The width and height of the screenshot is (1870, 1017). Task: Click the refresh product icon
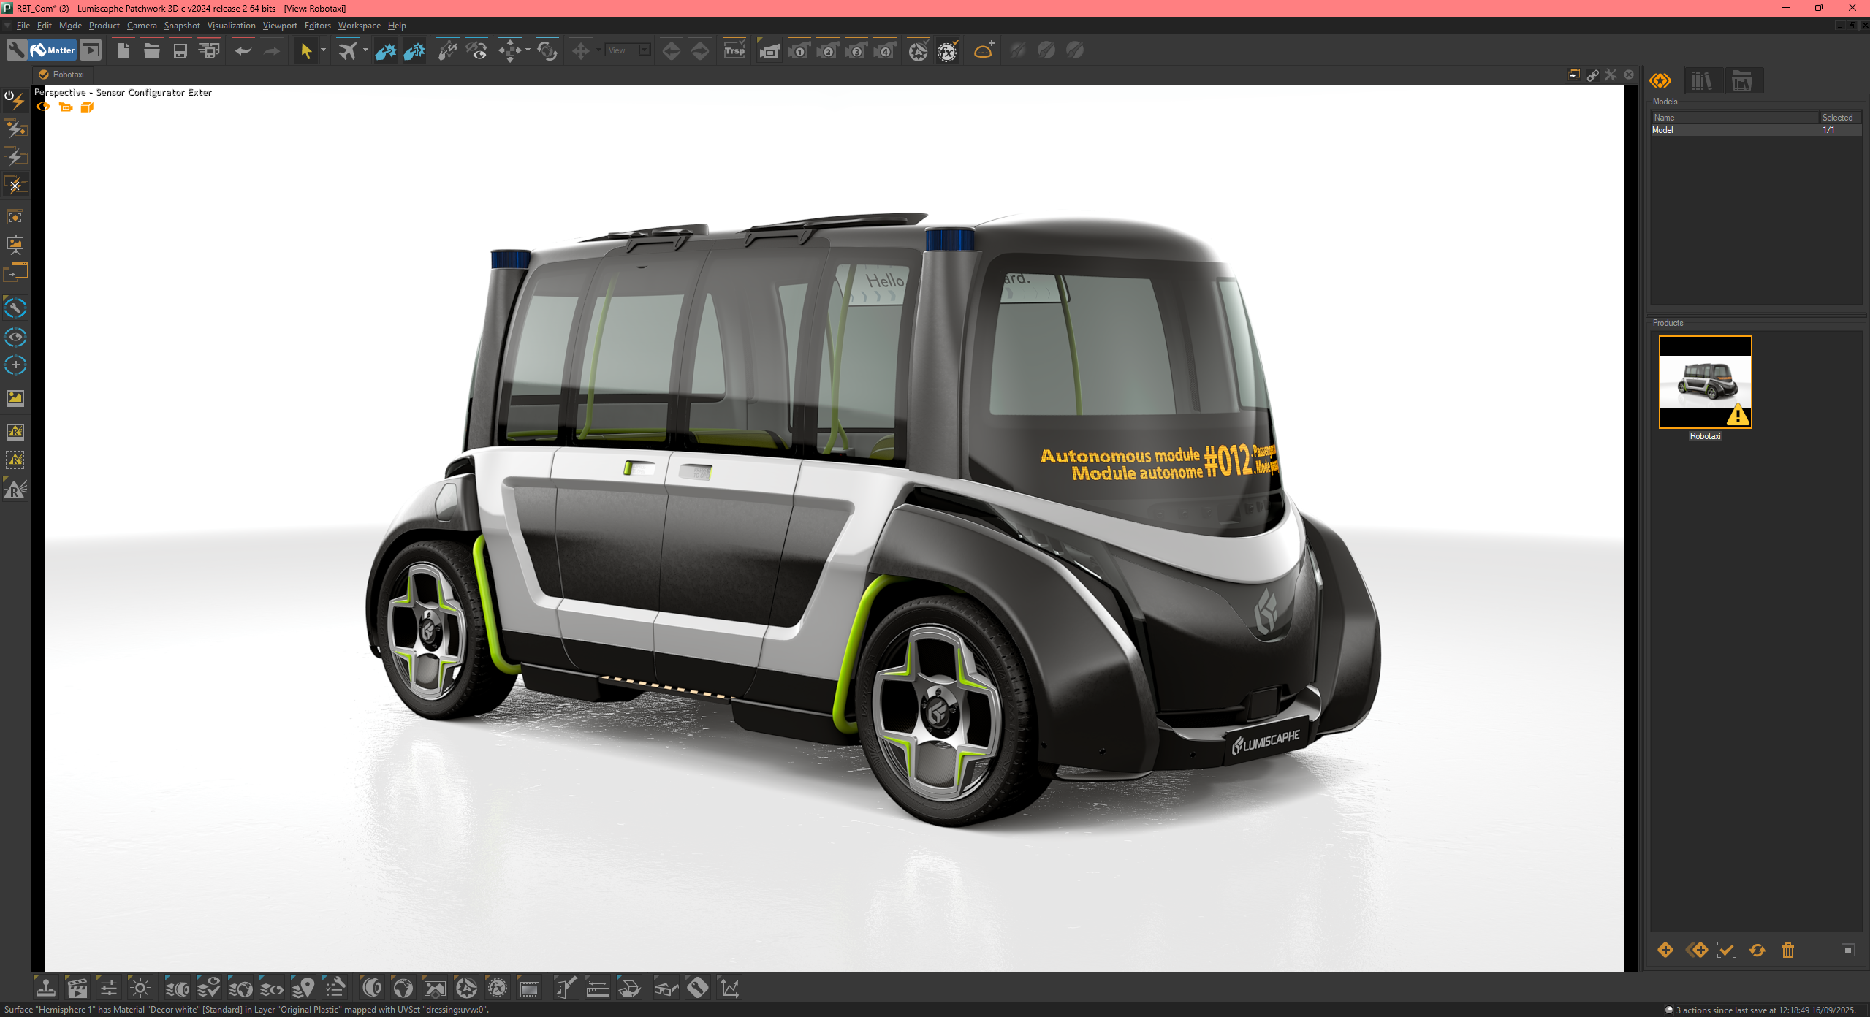point(1757,950)
